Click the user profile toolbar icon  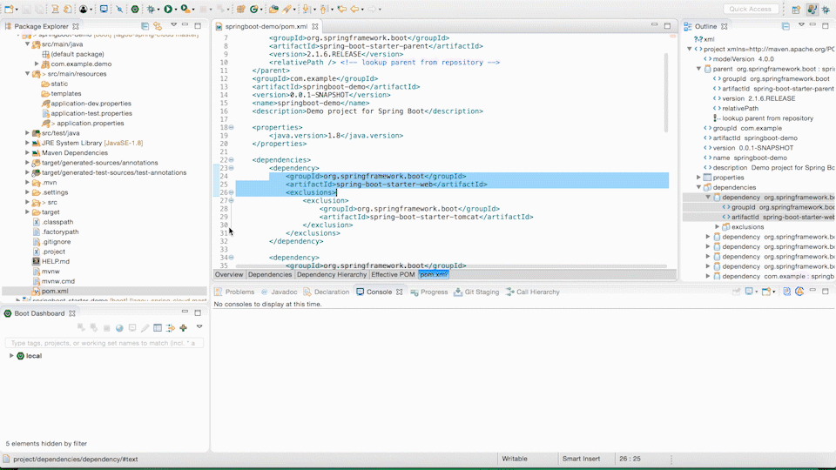tap(84, 9)
